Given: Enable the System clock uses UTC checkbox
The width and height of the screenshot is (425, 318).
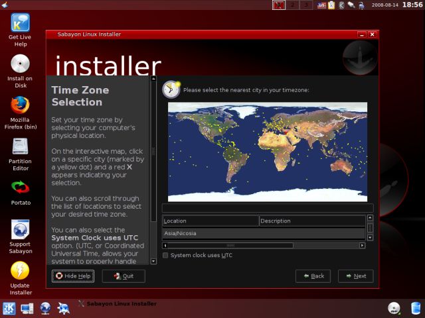Looking at the screenshot, I should (x=165, y=255).
